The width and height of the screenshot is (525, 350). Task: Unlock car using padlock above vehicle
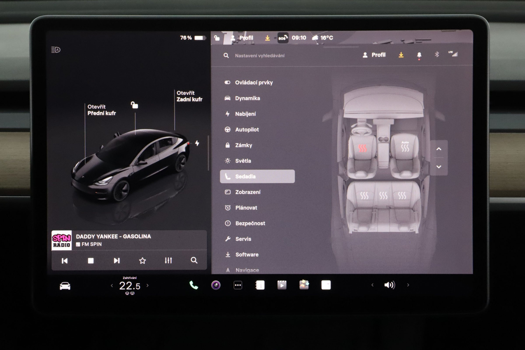135,105
